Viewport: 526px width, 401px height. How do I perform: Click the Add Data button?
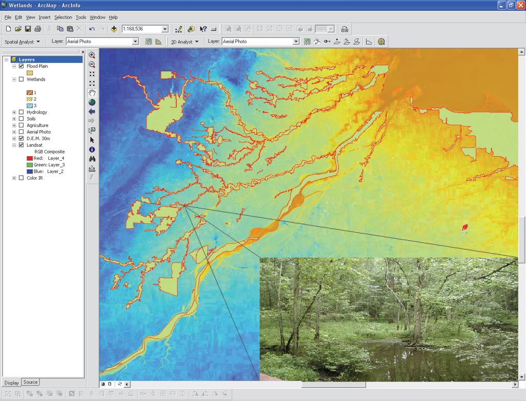tap(114, 29)
